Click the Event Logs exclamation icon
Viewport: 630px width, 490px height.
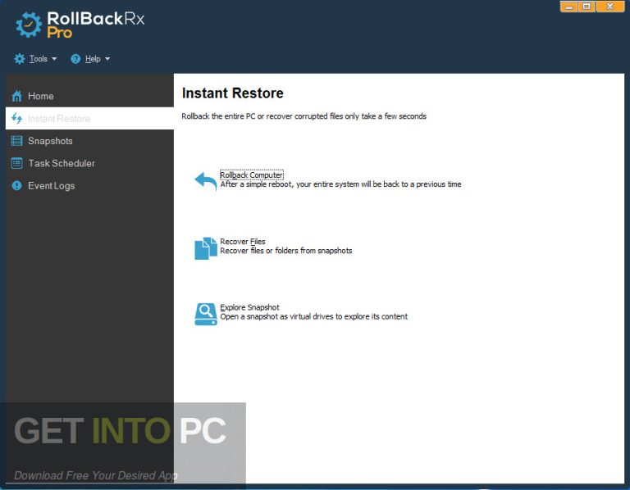click(17, 185)
